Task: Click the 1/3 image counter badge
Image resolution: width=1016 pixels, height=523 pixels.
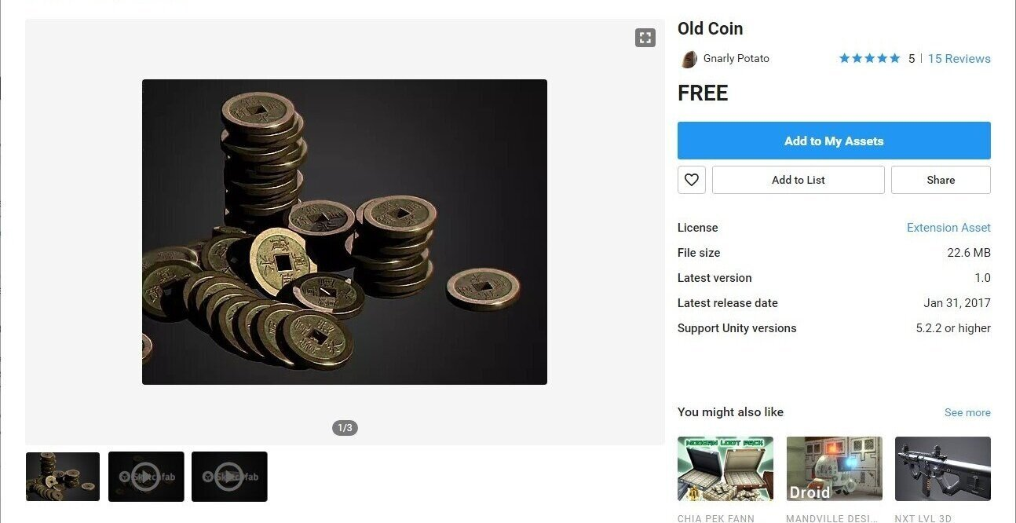Action: pos(345,428)
